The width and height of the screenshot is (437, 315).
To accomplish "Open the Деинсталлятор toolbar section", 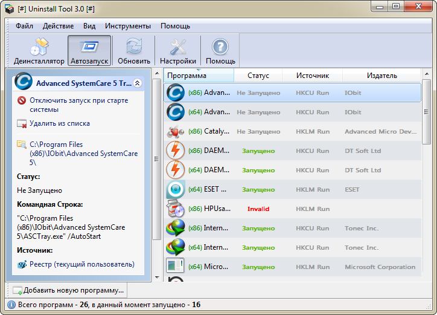I will coord(39,51).
